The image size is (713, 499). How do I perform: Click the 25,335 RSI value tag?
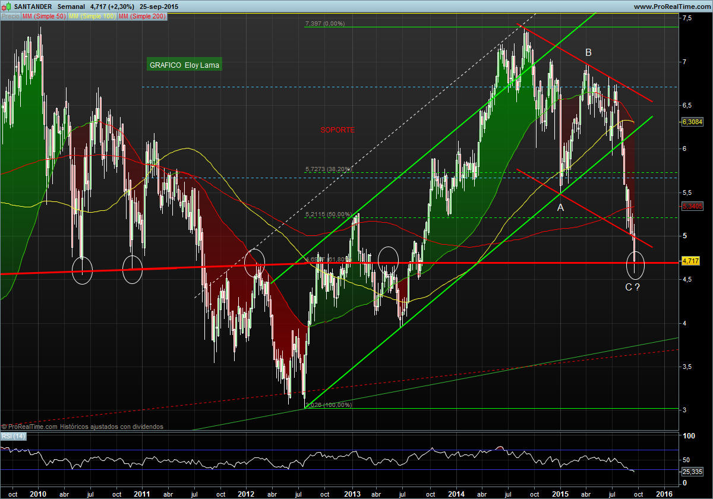(692, 471)
